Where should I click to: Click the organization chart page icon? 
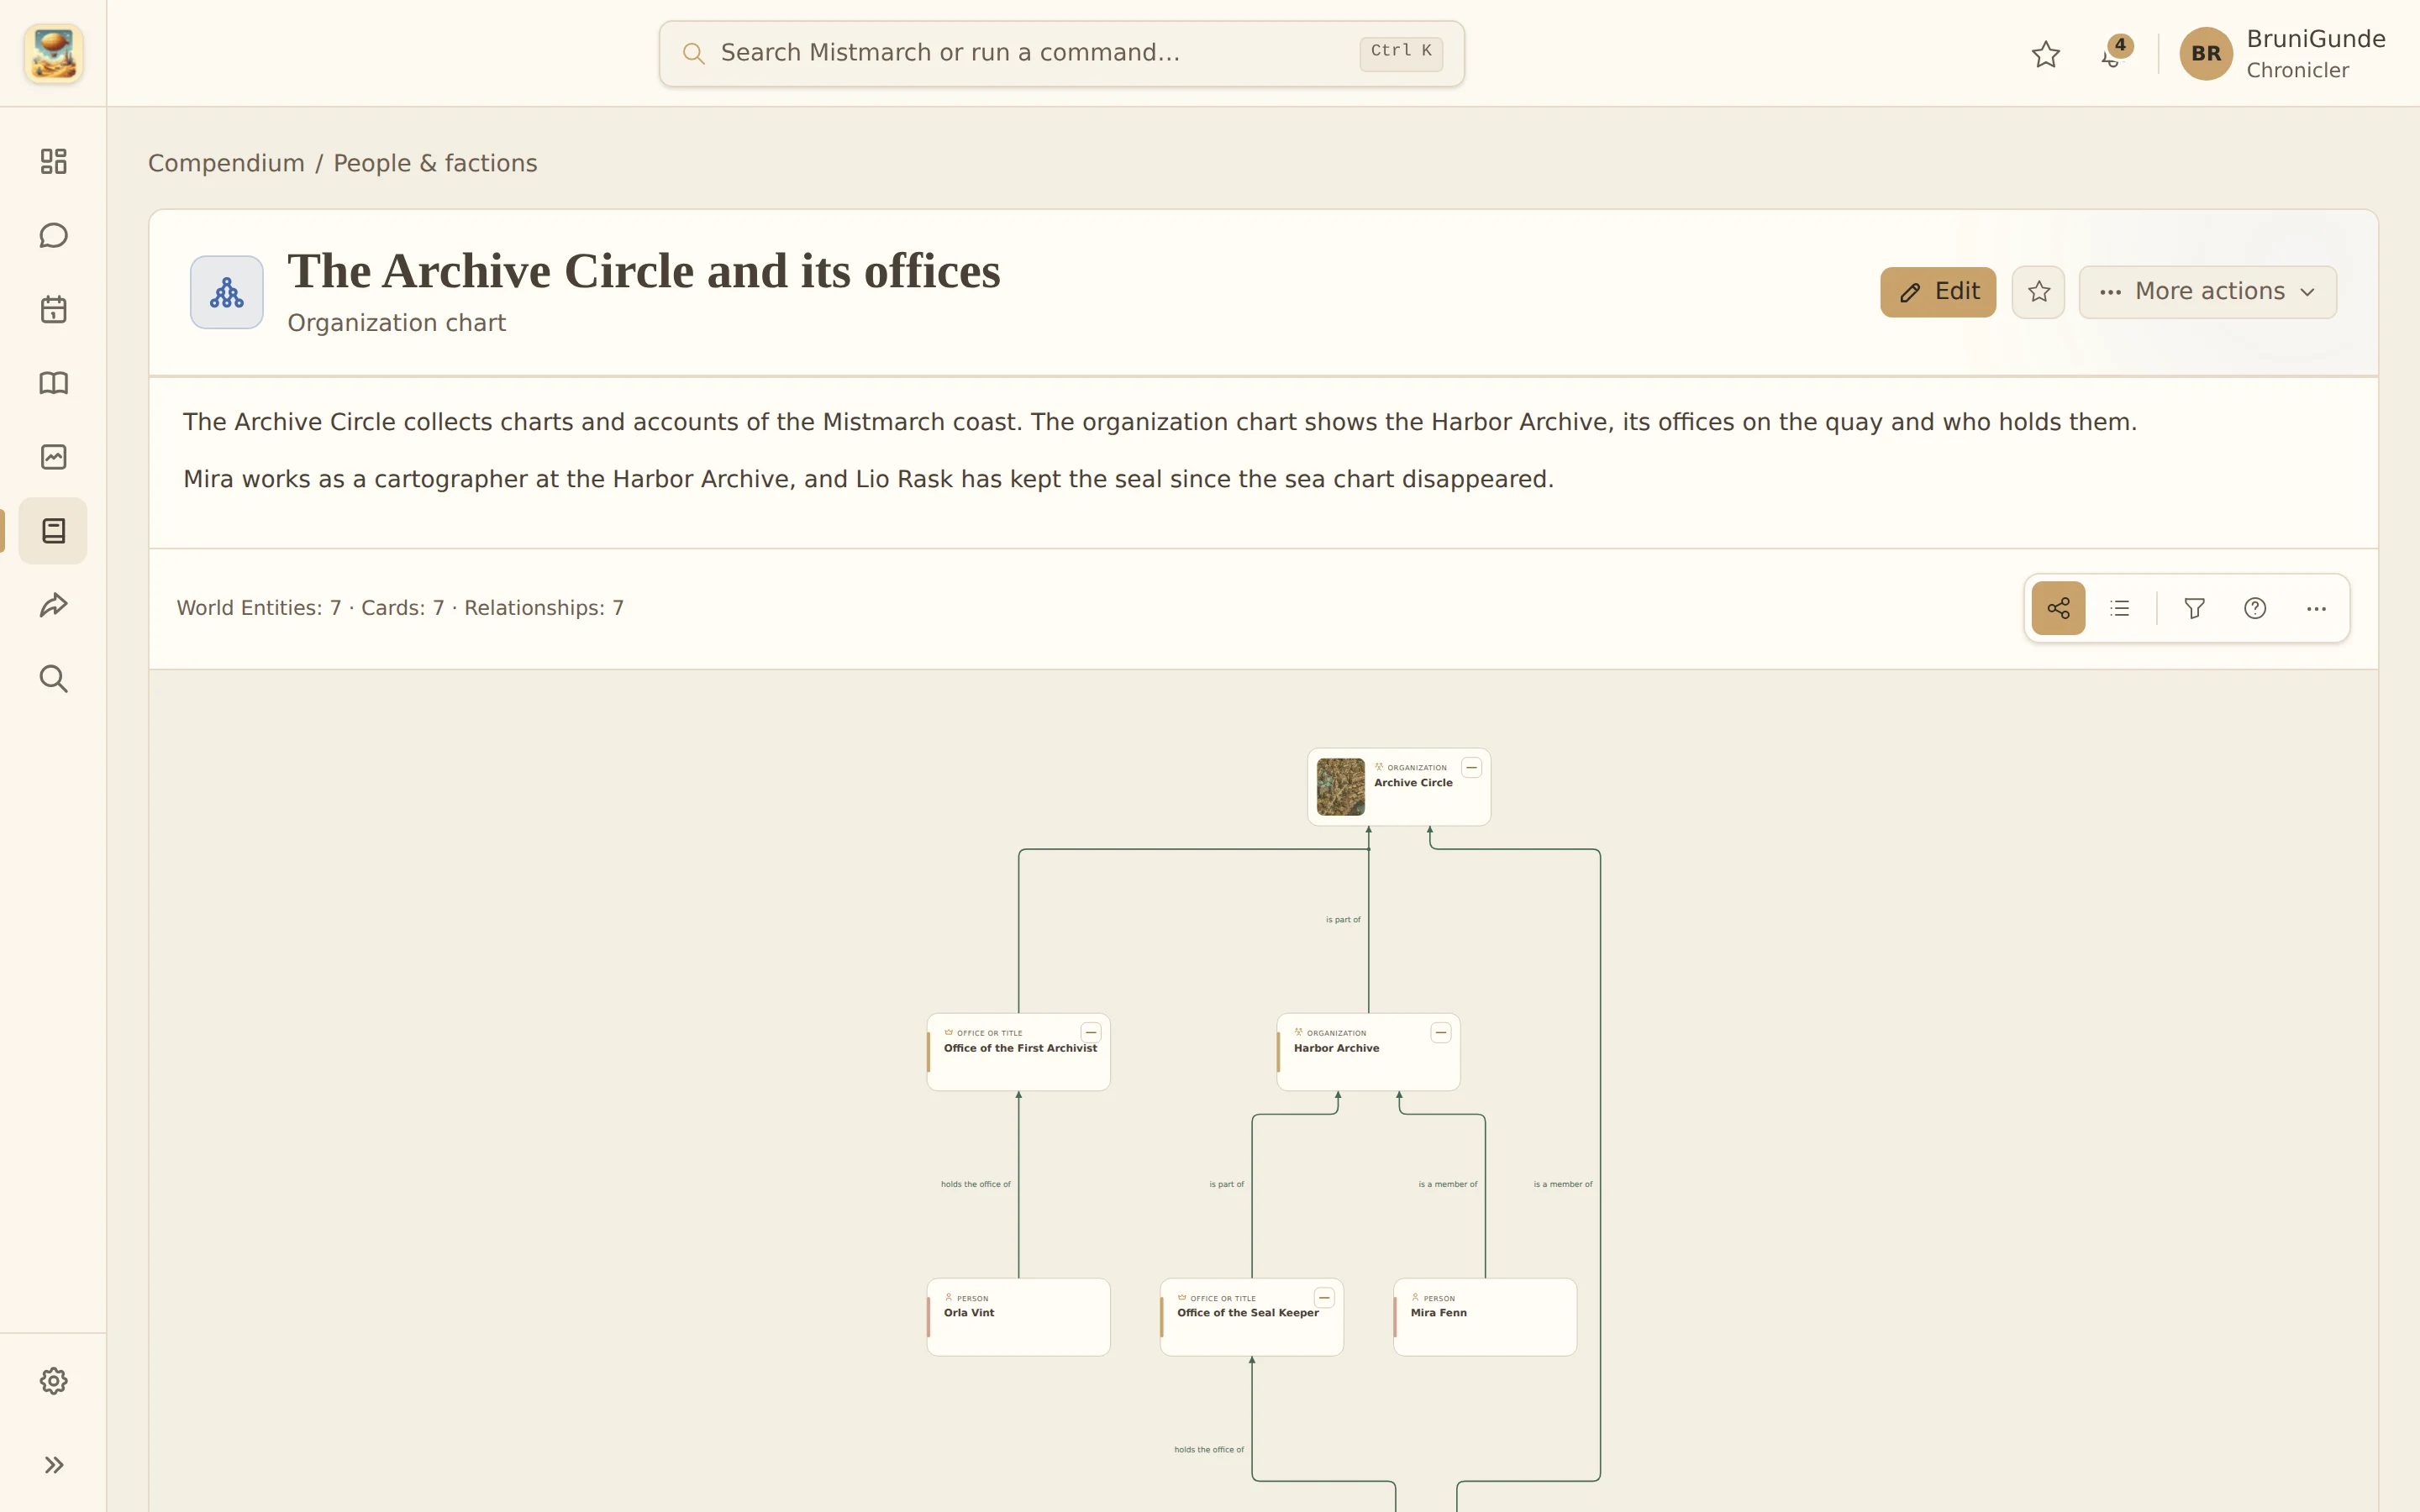[x=227, y=292]
